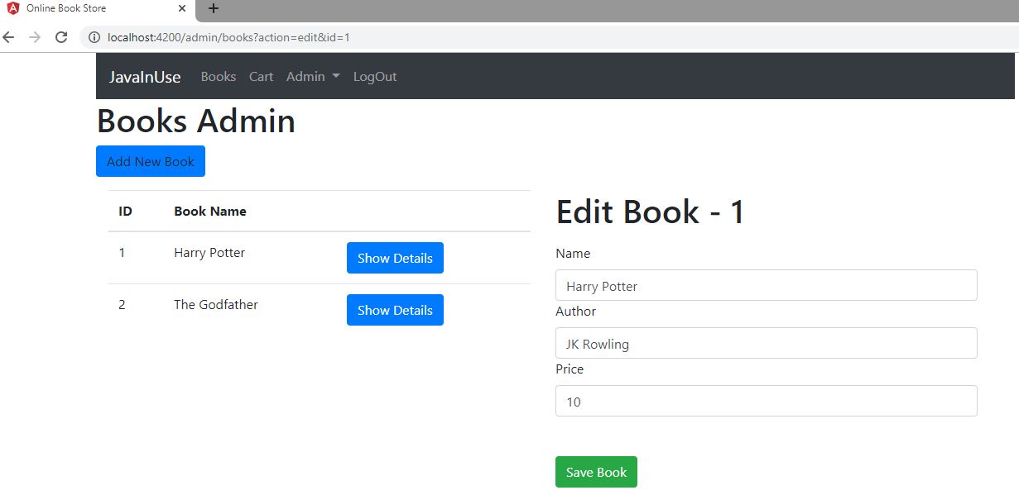Image resolution: width=1019 pixels, height=495 pixels.
Task: Click the address bar URL
Action: [228, 37]
